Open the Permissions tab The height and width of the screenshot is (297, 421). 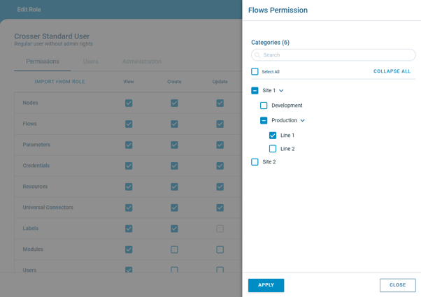click(43, 61)
